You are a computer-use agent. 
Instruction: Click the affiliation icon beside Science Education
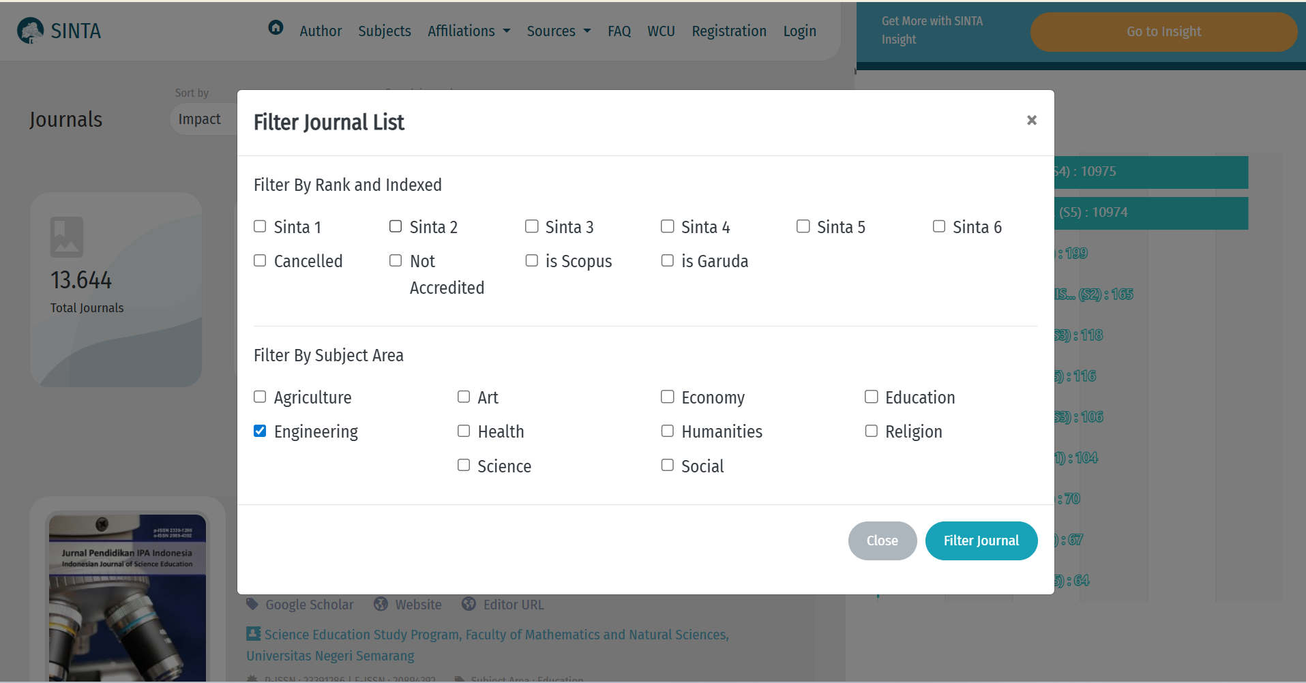pos(253,634)
